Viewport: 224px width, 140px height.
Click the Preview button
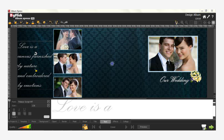click(144, 127)
